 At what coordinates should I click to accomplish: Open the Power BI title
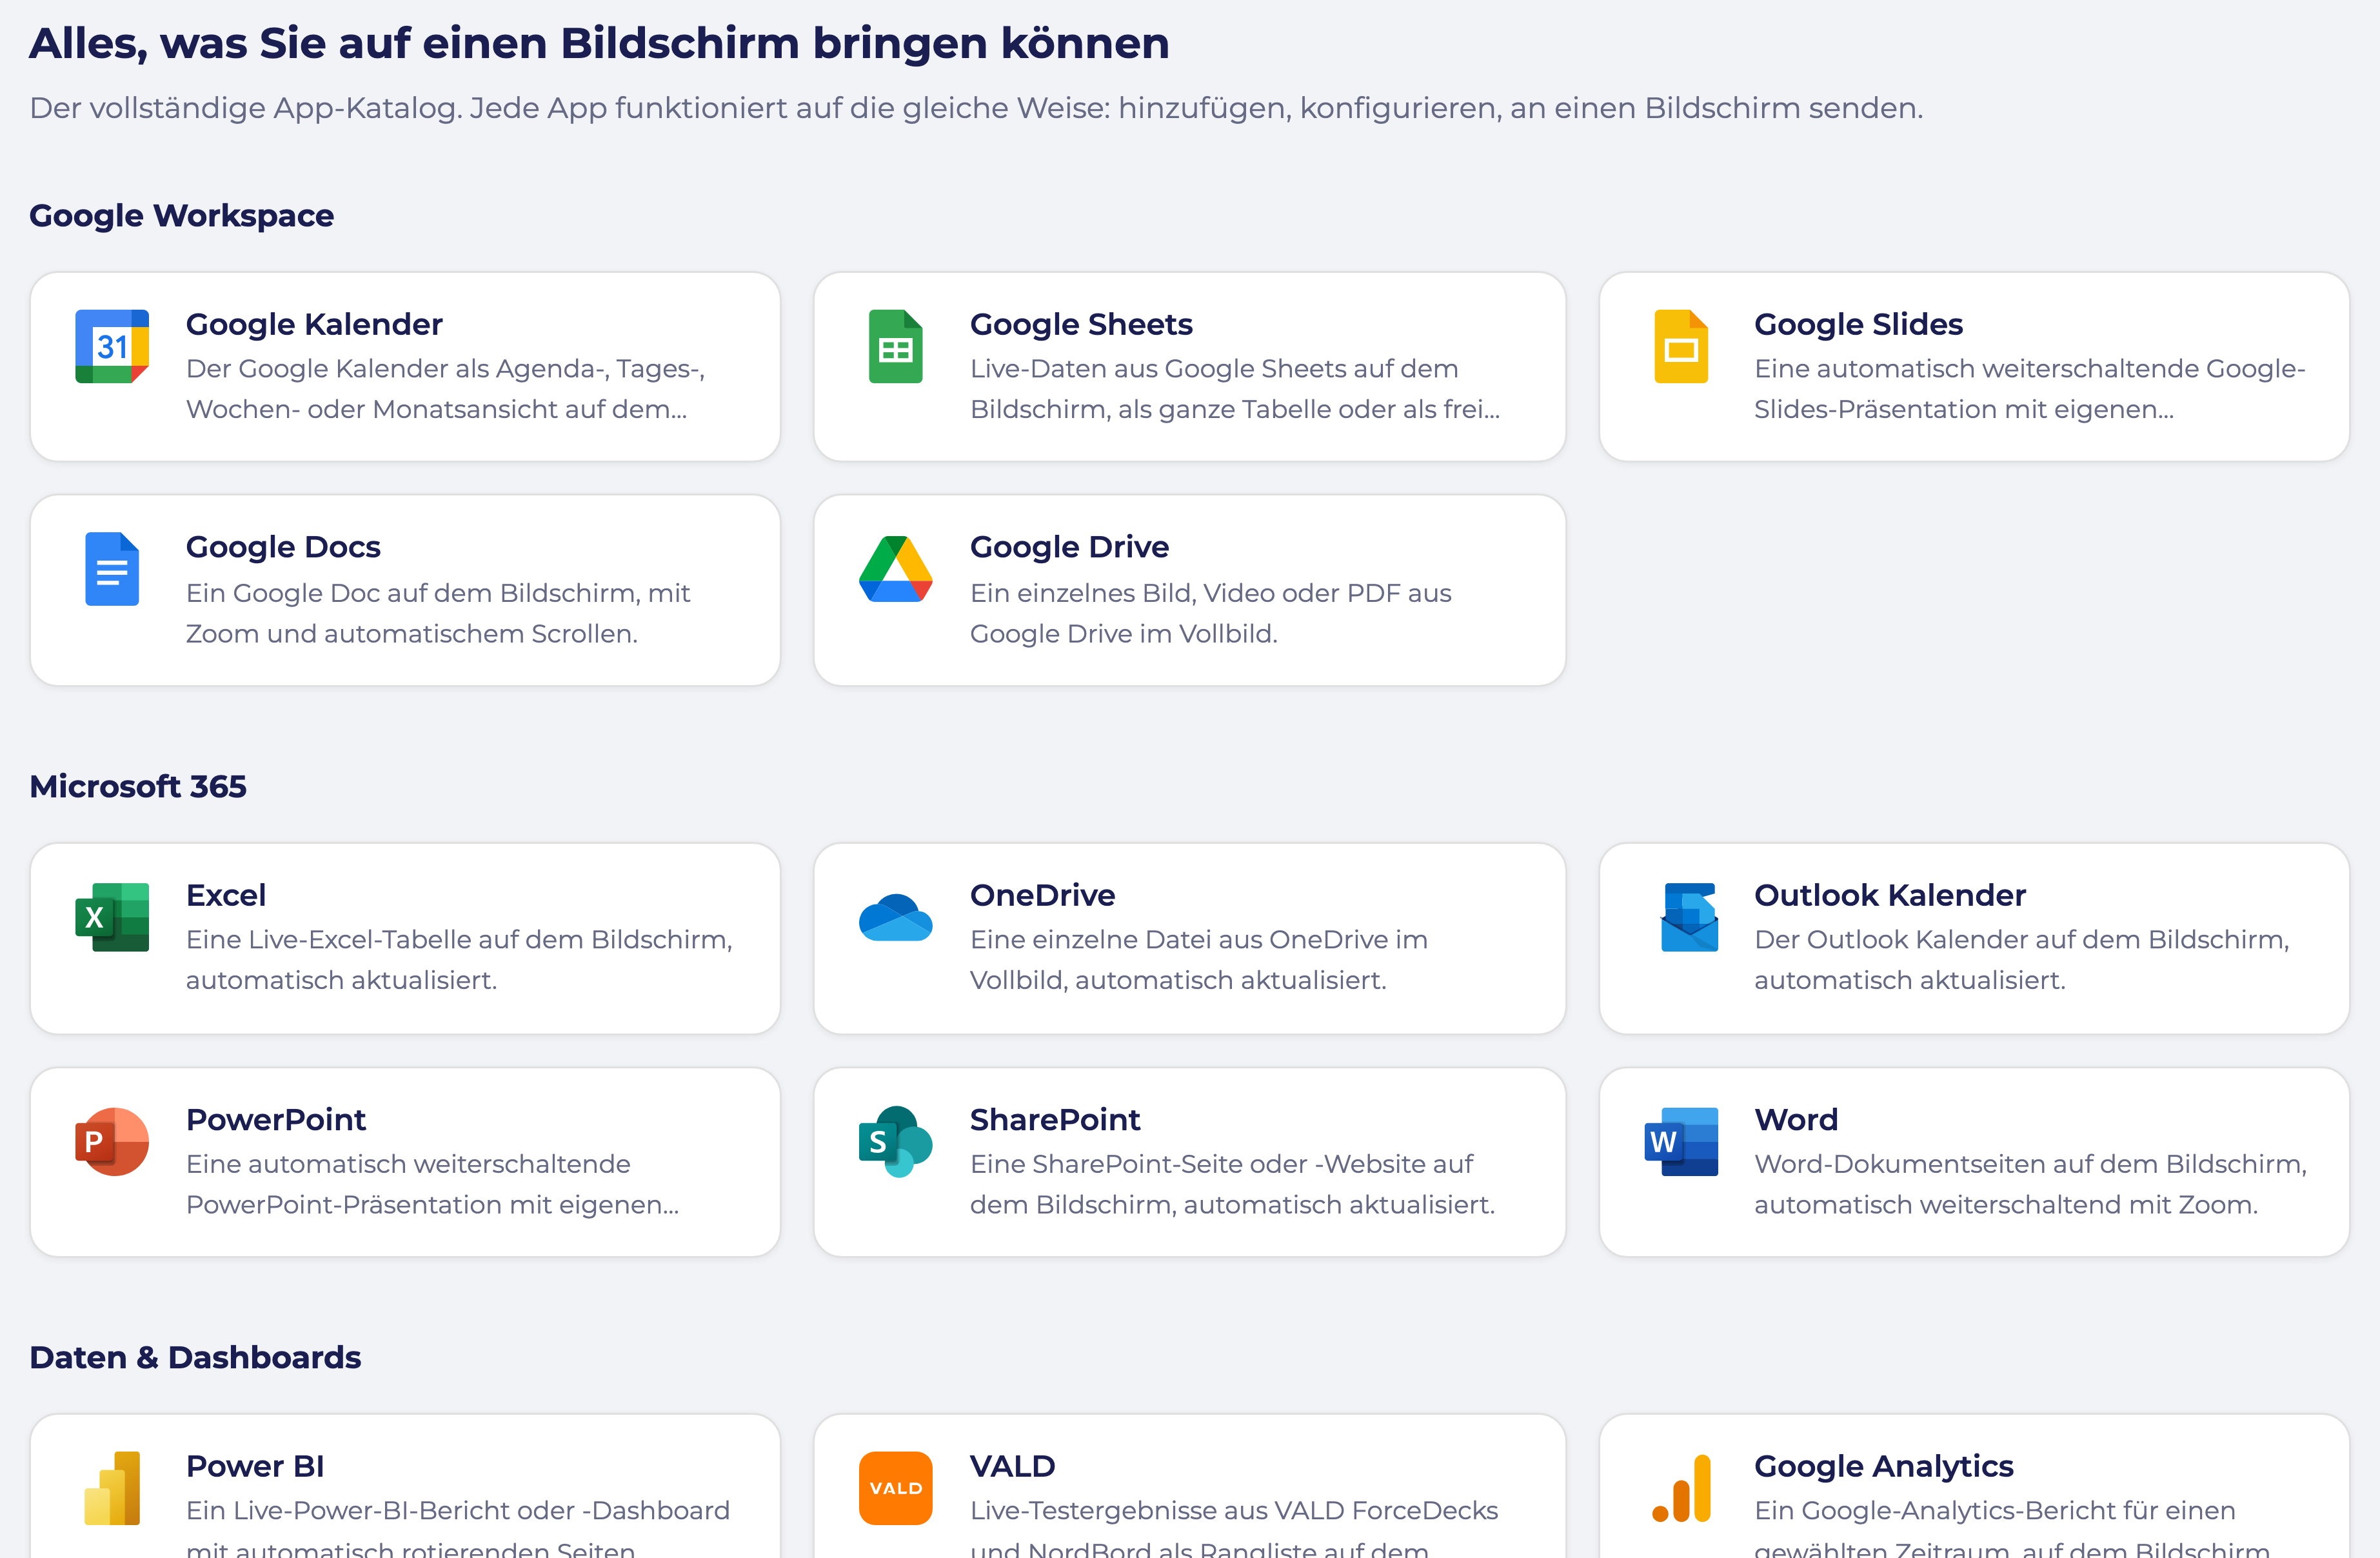point(255,1466)
